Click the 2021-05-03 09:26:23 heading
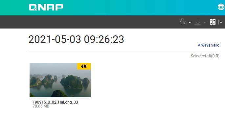The width and height of the screenshot is (225, 137). click(x=76, y=39)
